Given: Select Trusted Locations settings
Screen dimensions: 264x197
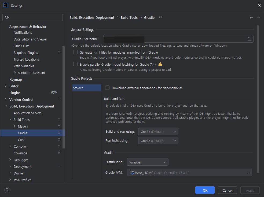Looking at the screenshot, I should [26, 60].
